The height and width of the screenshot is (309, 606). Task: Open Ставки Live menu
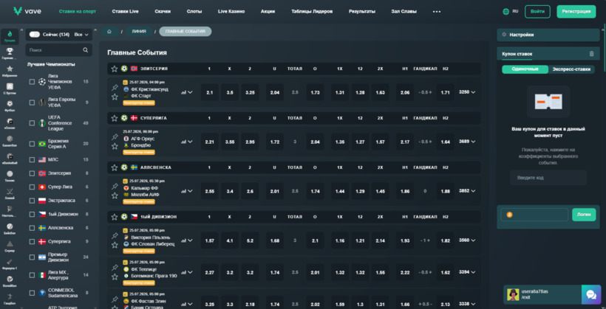click(125, 12)
